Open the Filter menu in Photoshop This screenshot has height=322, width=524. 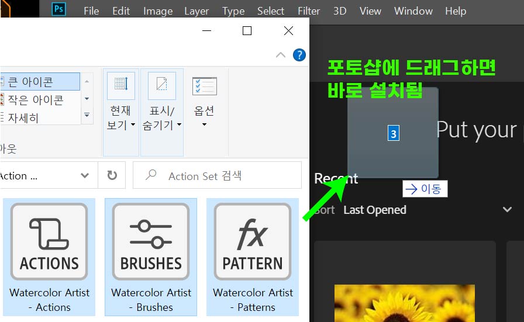click(309, 11)
